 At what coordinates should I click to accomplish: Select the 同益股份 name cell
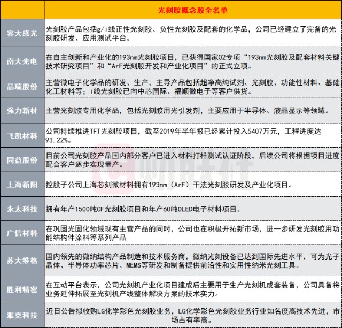coord(22,161)
